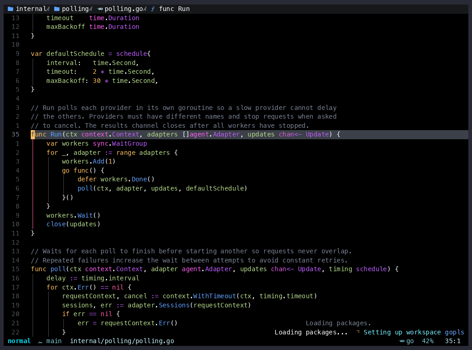The image size is (472, 350).
Task: Click the folder icon beside 'polling' breadcrumb
Action: coord(56,9)
